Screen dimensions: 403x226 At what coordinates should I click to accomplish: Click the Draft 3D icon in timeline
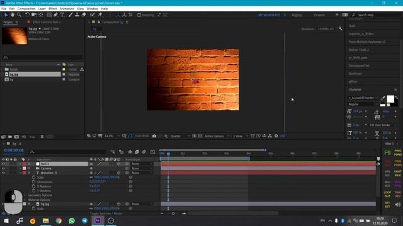click(121, 152)
